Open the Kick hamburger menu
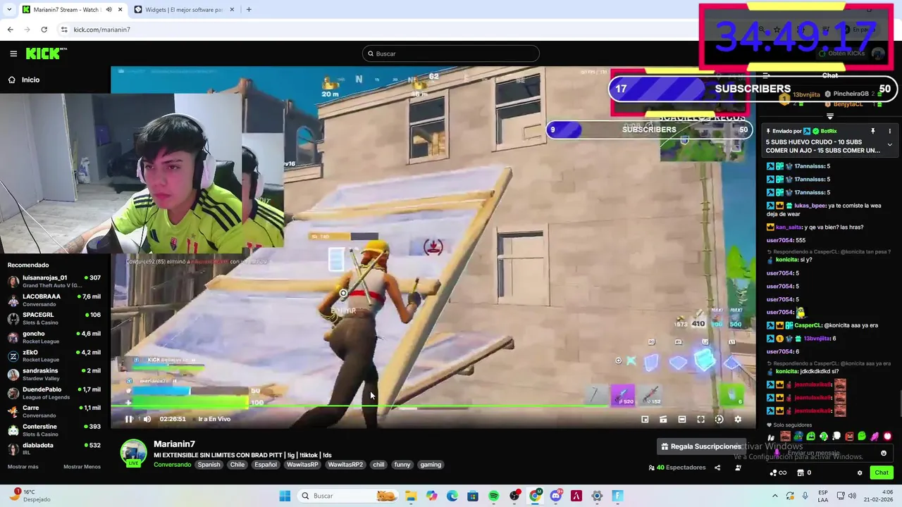The width and height of the screenshot is (902, 507). pyautogui.click(x=13, y=54)
